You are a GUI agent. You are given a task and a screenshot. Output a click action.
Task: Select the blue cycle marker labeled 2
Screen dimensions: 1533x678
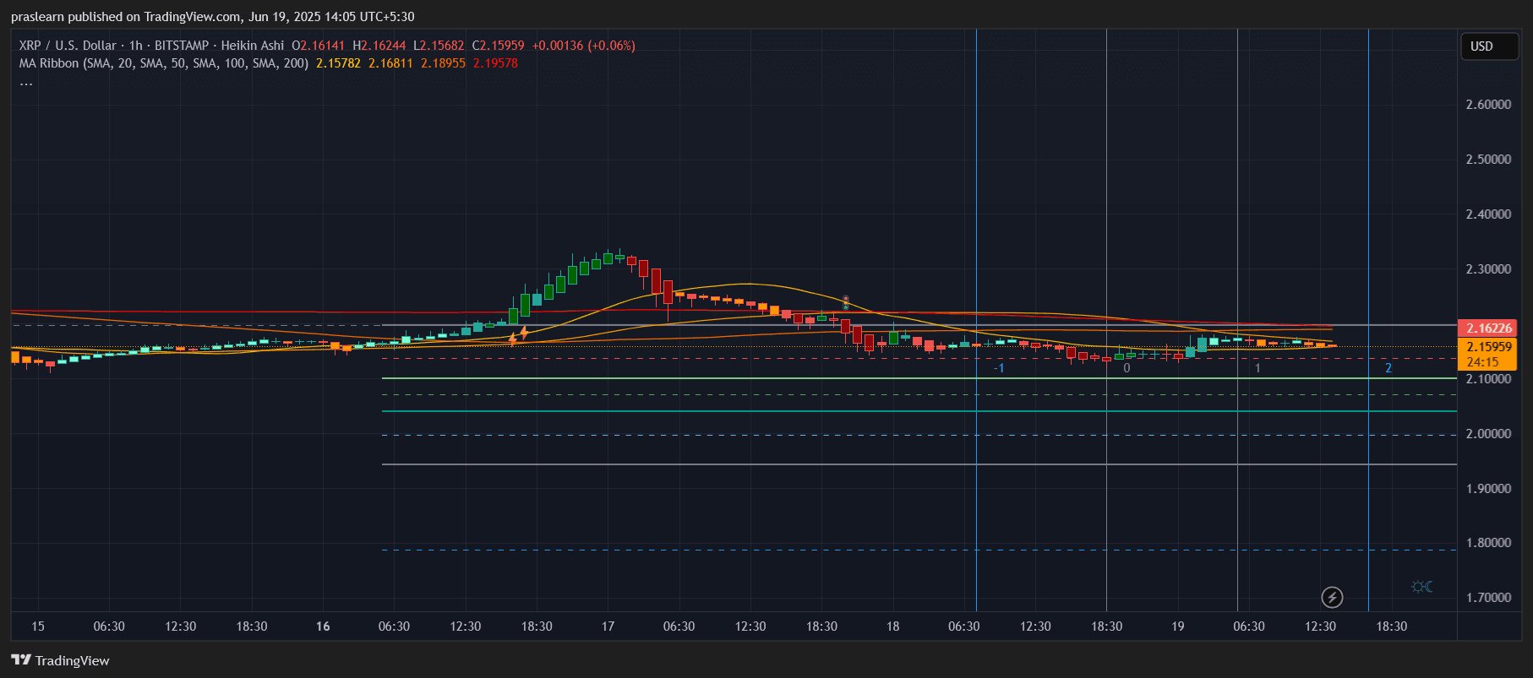(1388, 368)
